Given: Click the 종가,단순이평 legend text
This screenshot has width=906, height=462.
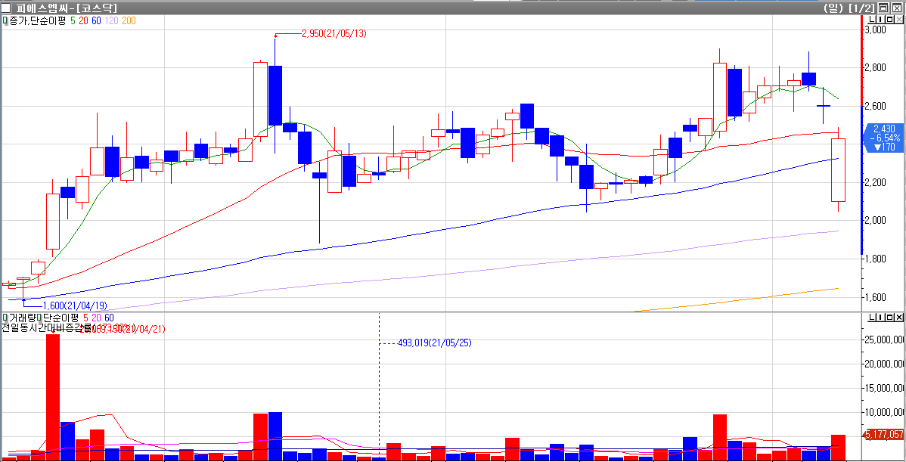Looking at the screenshot, I should (38, 20).
